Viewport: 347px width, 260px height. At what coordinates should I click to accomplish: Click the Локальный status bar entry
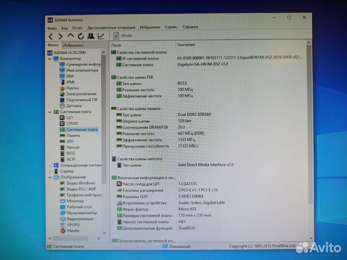(x=176, y=247)
